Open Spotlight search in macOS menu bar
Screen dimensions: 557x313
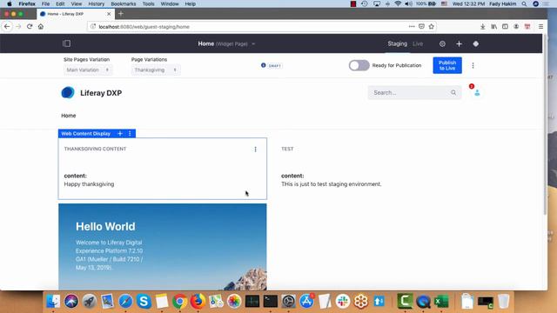524,3
